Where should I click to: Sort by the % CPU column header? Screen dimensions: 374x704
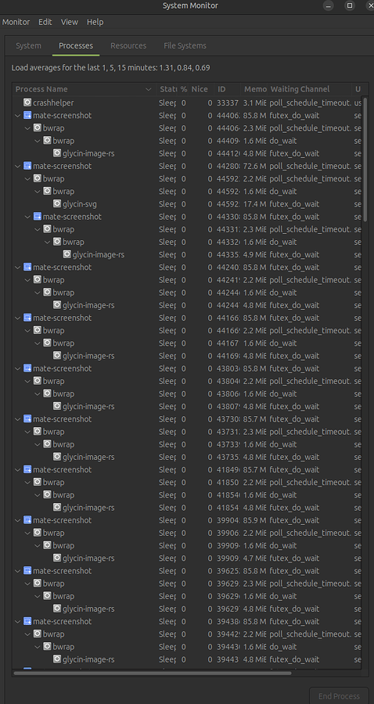(184, 89)
